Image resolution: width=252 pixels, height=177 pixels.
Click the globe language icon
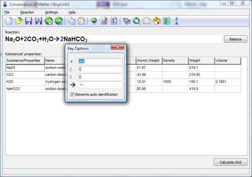point(94,21)
